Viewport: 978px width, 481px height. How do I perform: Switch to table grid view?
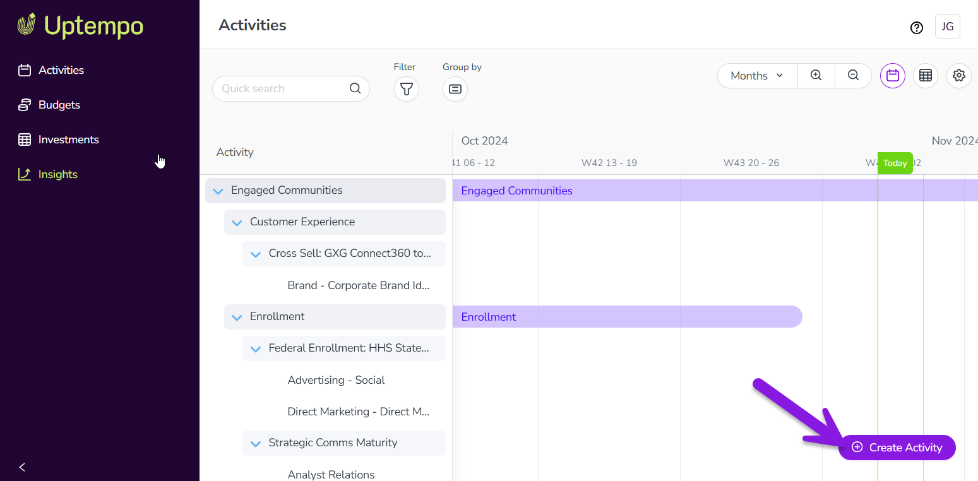pos(926,76)
